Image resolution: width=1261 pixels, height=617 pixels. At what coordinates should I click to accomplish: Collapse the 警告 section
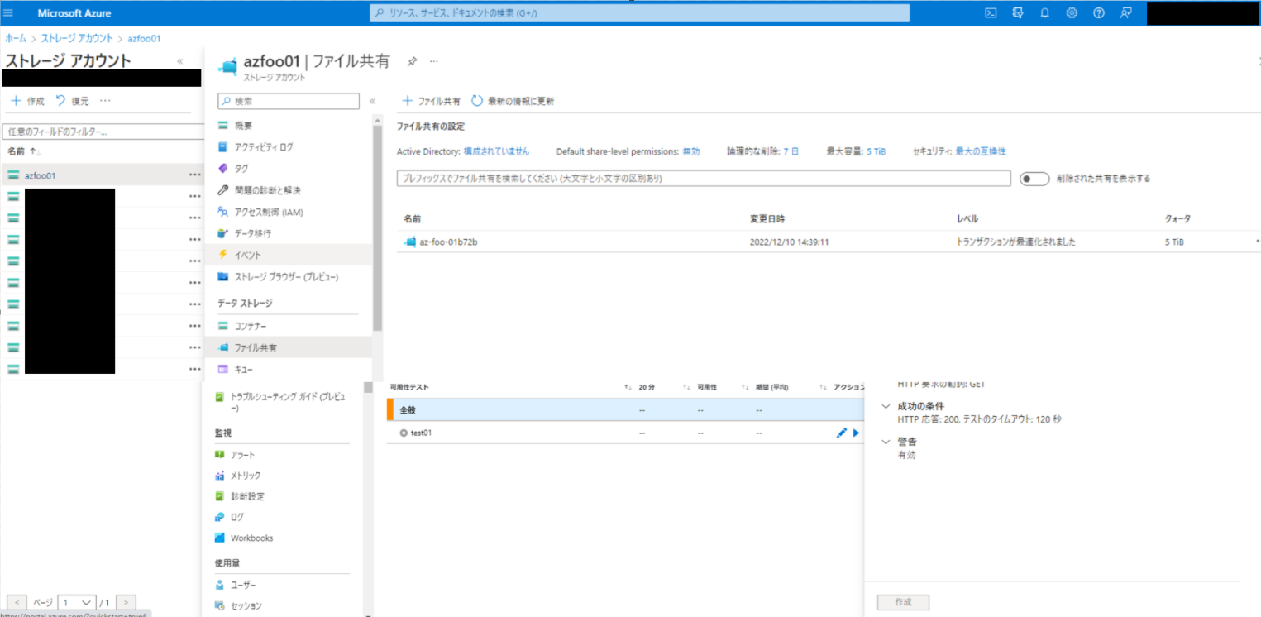coord(886,441)
